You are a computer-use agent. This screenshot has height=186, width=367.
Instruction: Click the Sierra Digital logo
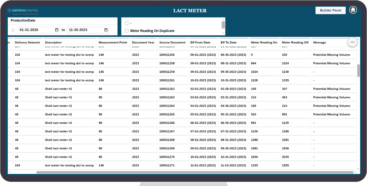[x=23, y=11]
